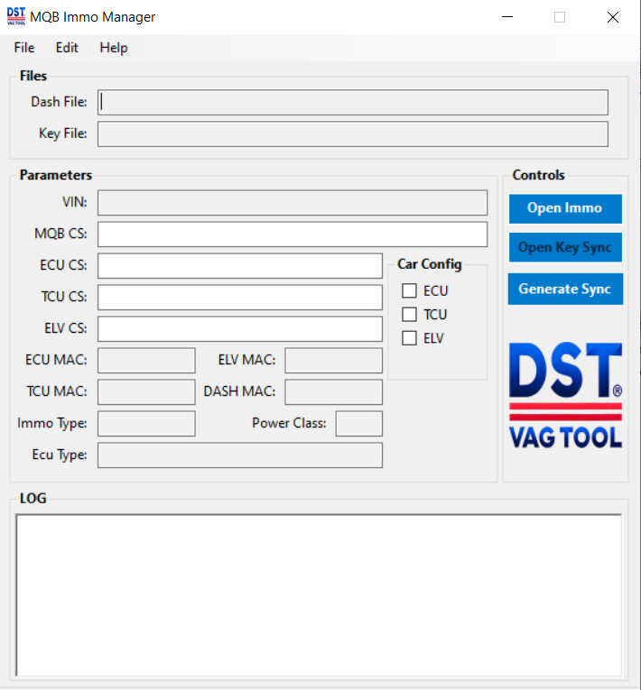
Task: Click into the Key File field
Action: click(x=353, y=134)
